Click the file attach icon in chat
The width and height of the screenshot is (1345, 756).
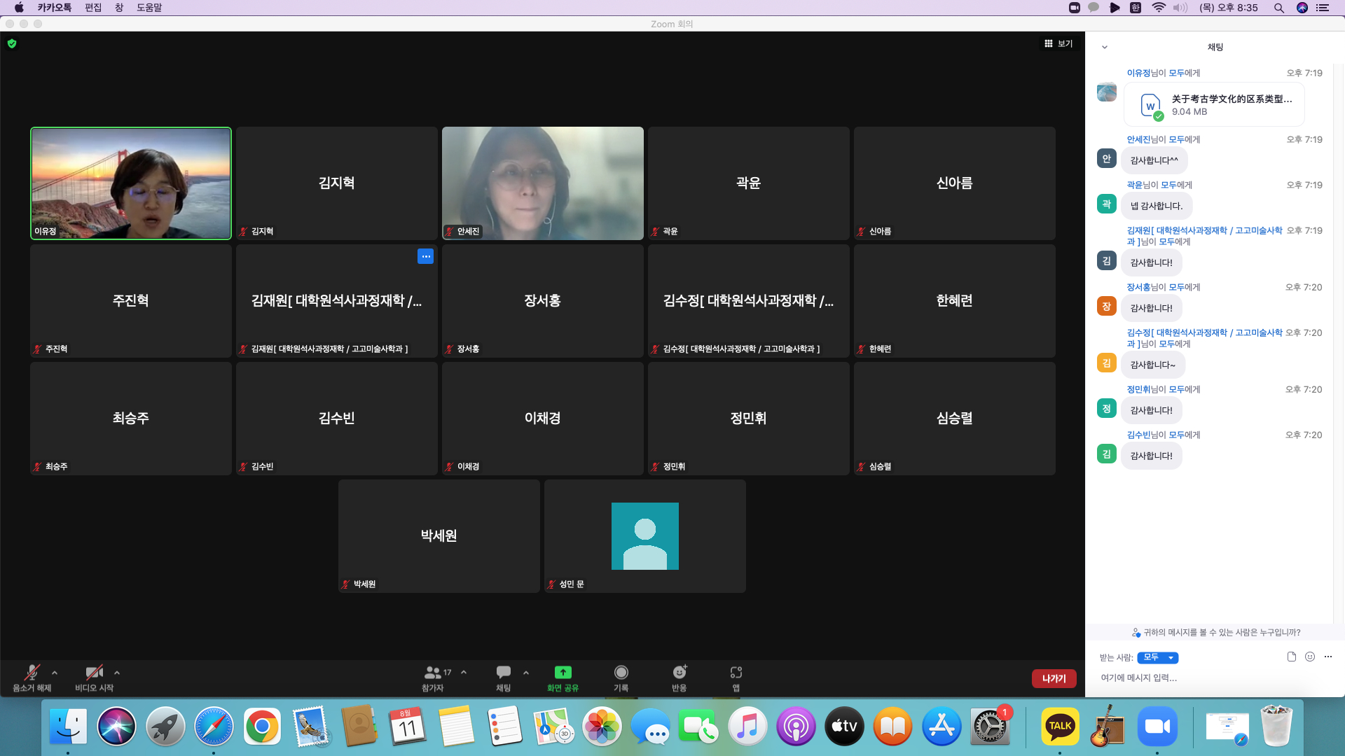1291,657
